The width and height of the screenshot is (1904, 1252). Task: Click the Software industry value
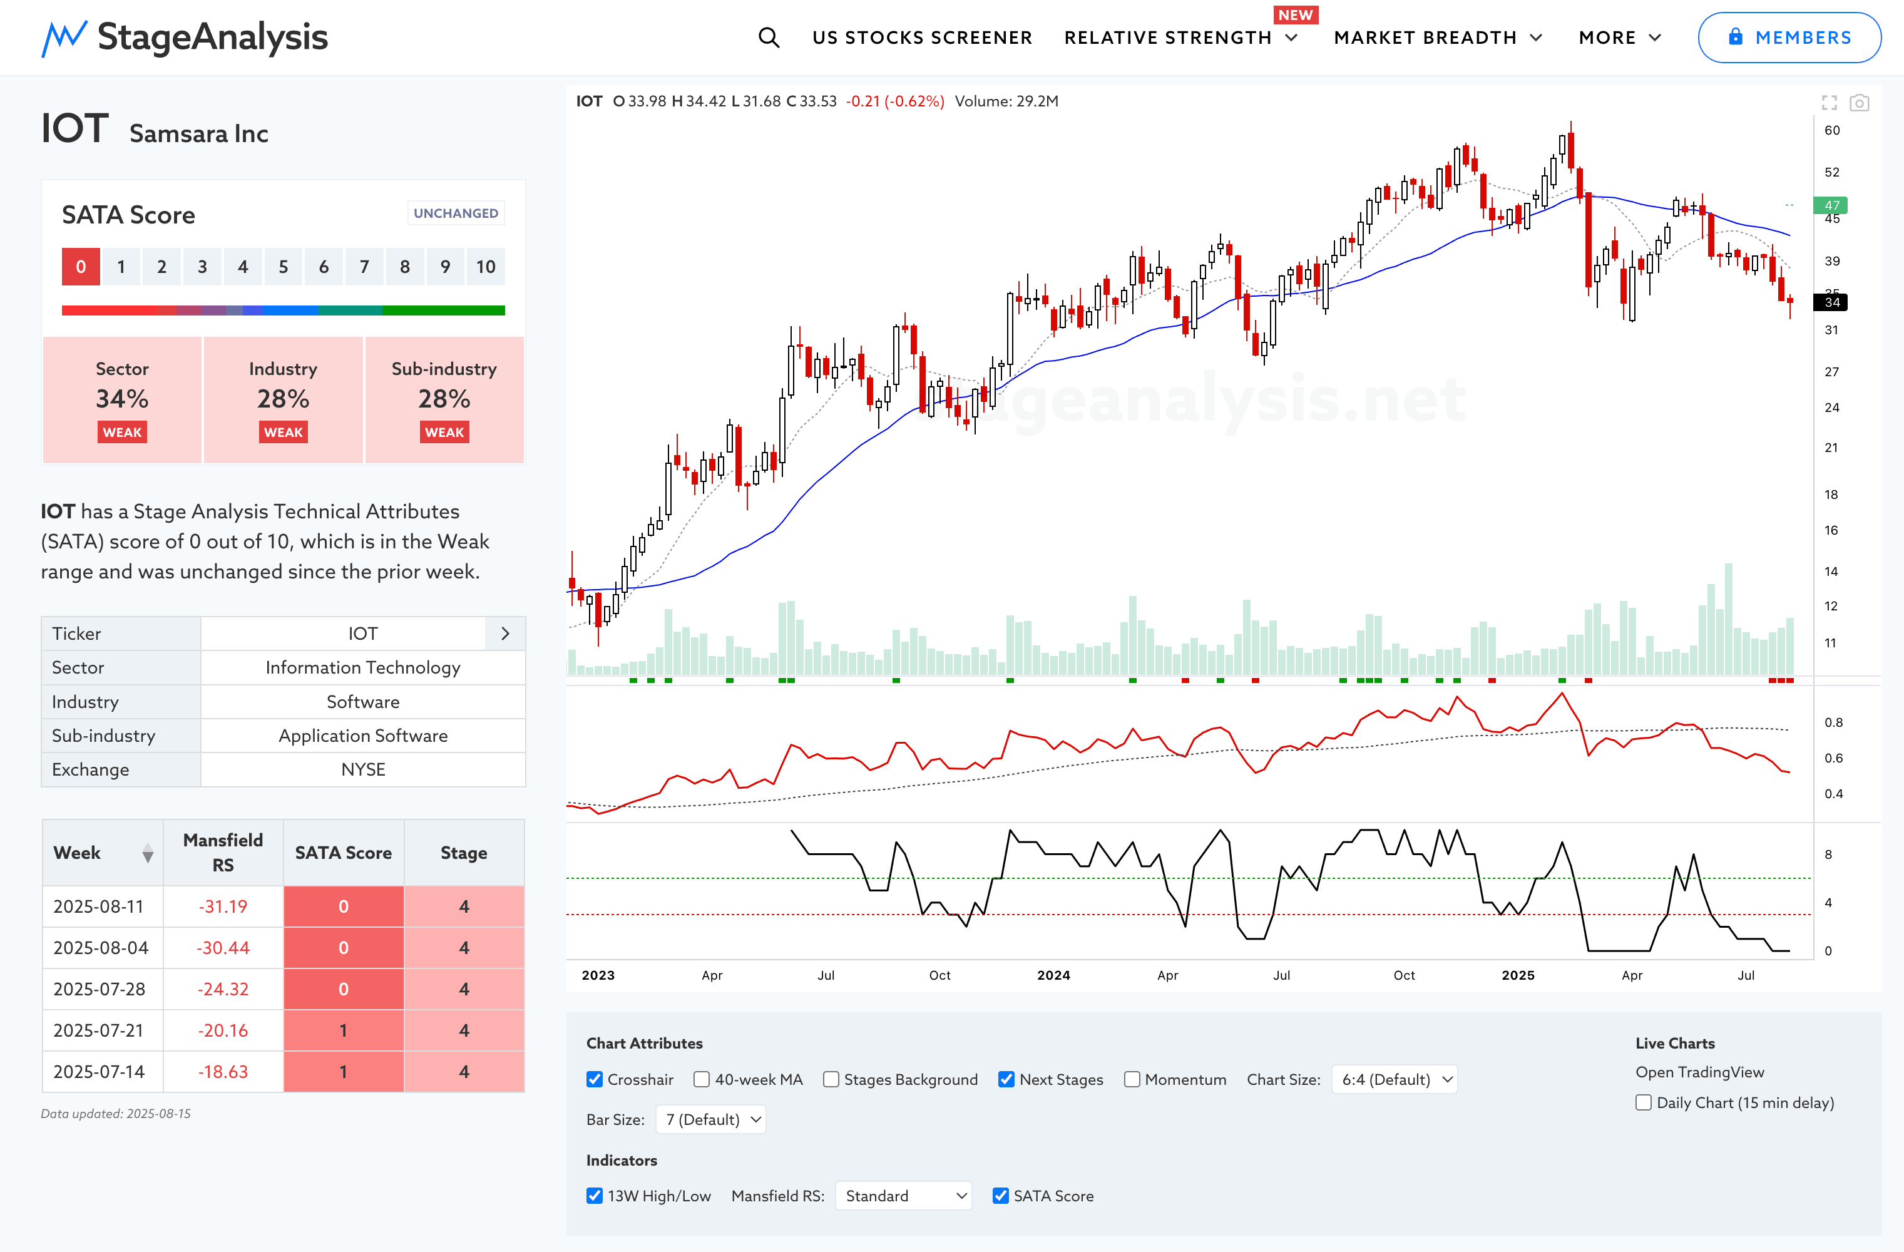tap(362, 702)
